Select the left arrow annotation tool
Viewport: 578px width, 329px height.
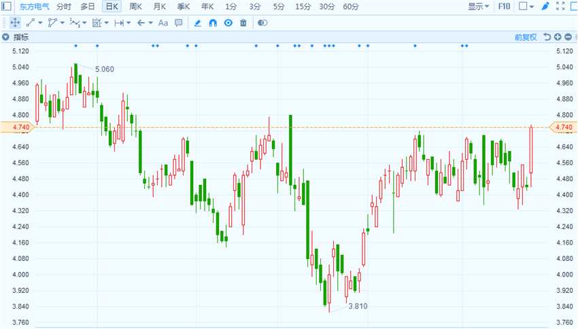click(x=141, y=23)
